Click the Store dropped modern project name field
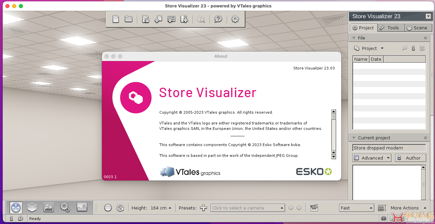The width and height of the screenshot is (435, 224). 389,148
